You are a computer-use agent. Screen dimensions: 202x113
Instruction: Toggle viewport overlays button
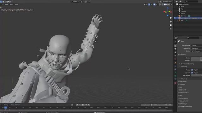tap(154, 4)
